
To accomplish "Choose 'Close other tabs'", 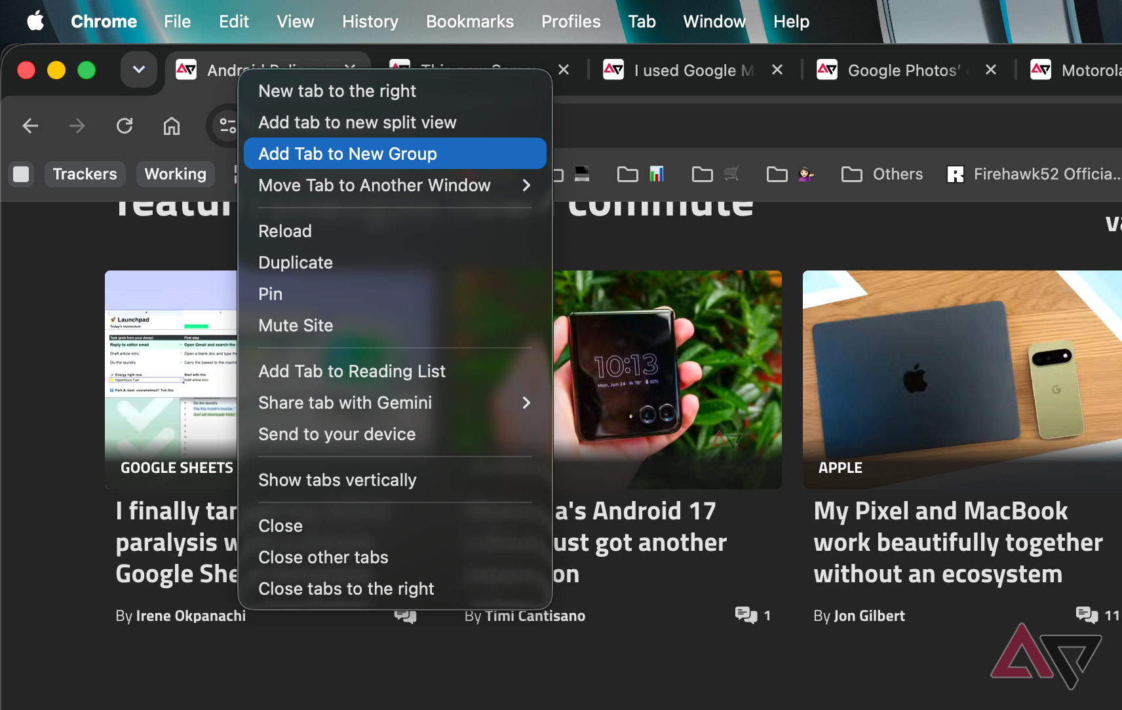I will click(x=395, y=557).
